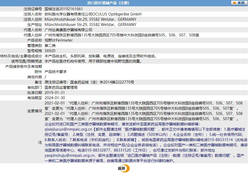Select the registration number 国械注进20192161661
This screenshot has width=248, height=173.
(x=64, y=9)
